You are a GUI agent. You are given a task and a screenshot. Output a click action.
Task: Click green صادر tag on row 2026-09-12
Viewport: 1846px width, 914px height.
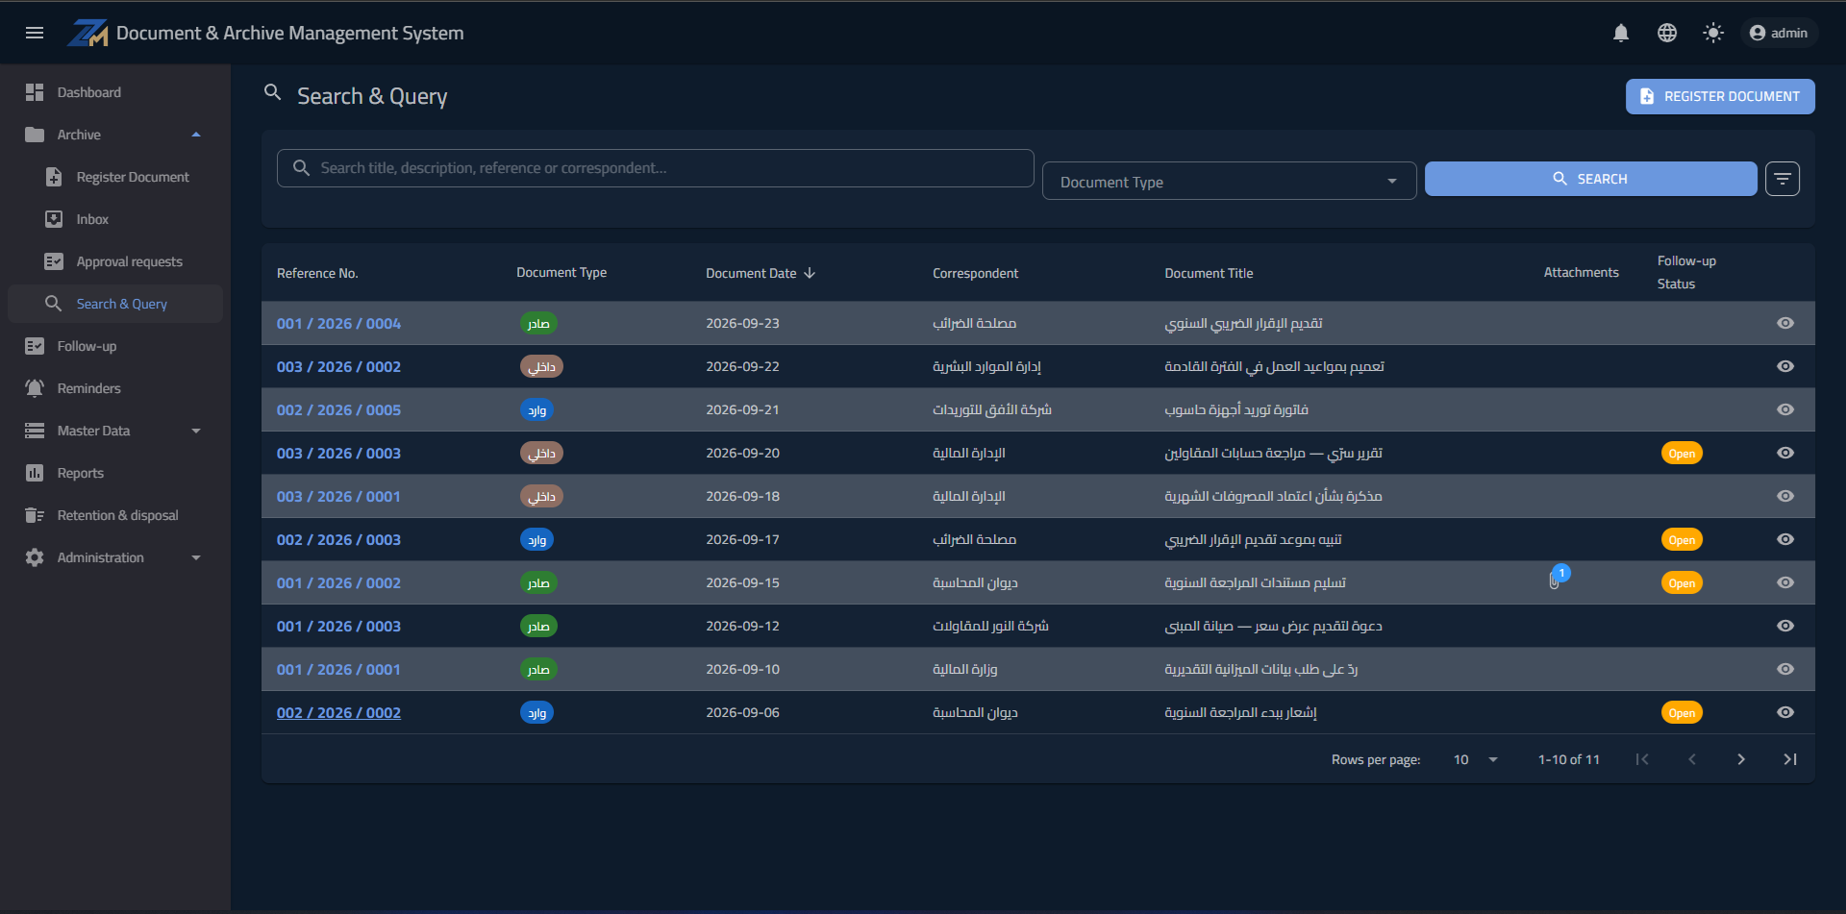coord(538,626)
